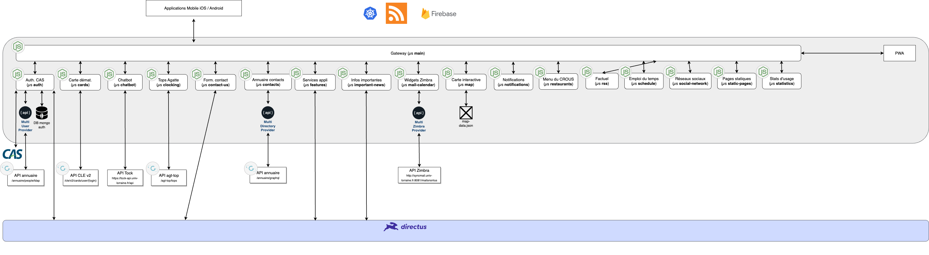Viewport: 929px width, 255px height.
Task: Click the Node.js icon on the Gateway box
Action: tap(18, 46)
